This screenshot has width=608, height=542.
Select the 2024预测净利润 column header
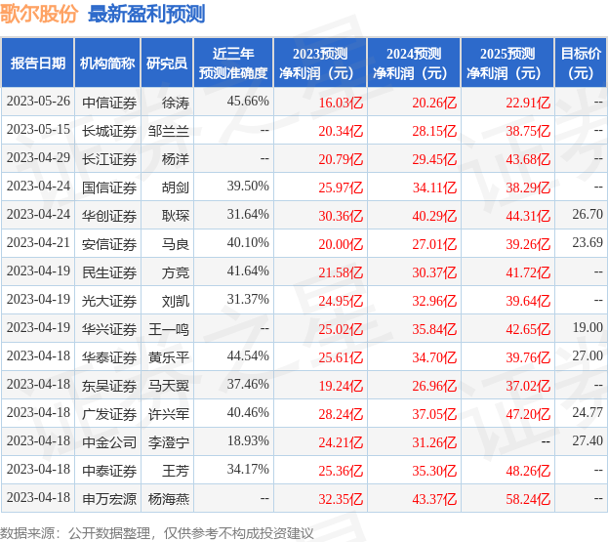click(x=414, y=63)
